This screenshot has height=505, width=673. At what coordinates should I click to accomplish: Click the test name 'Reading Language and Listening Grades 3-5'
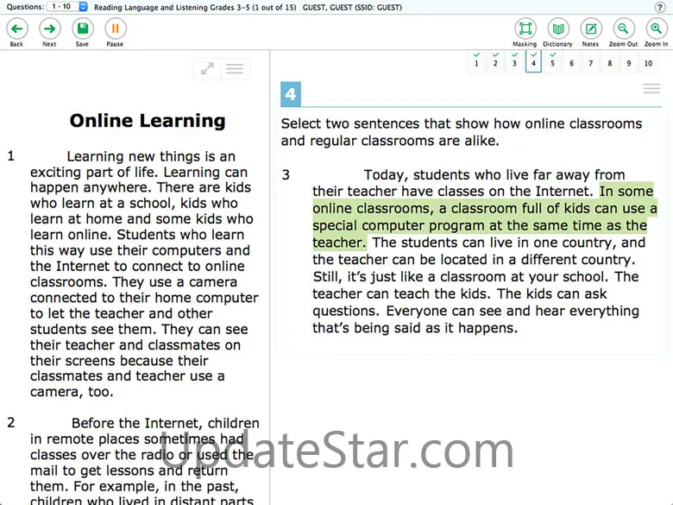click(x=172, y=7)
